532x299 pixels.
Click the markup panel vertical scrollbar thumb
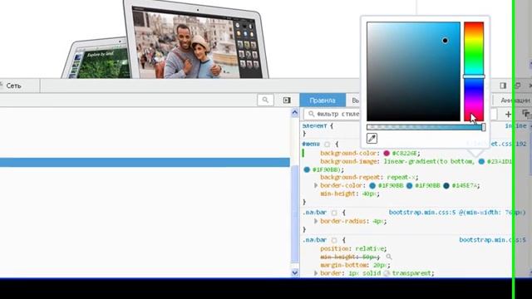coord(294,213)
